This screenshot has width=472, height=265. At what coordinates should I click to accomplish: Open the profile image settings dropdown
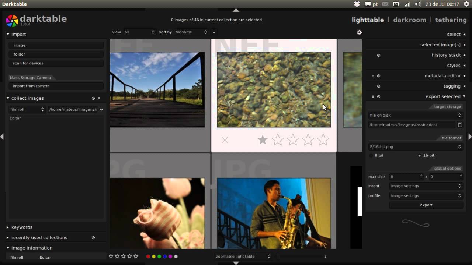(426, 196)
